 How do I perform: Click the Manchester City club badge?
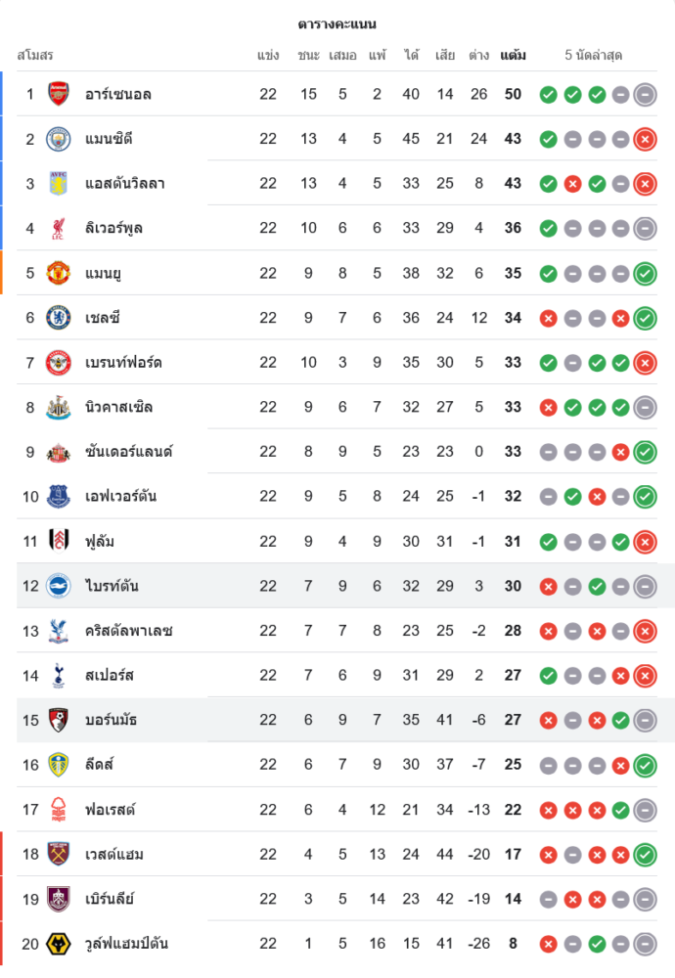pyautogui.click(x=59, y=139)
